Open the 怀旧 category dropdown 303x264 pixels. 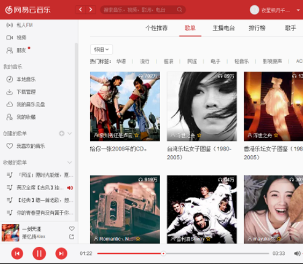[x=102, y=49]
